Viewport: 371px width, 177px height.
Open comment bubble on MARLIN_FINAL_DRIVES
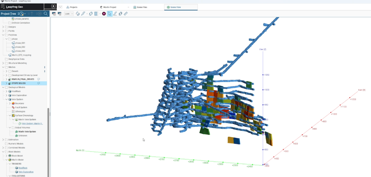click(x=39, y=79)
